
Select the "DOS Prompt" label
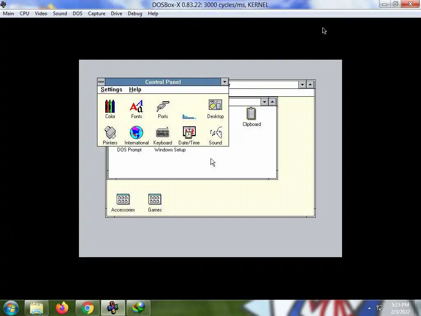coord(130,150)
